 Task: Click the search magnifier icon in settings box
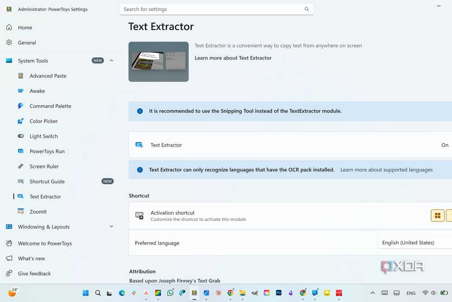pyautogui.click(x=306, y=9)
